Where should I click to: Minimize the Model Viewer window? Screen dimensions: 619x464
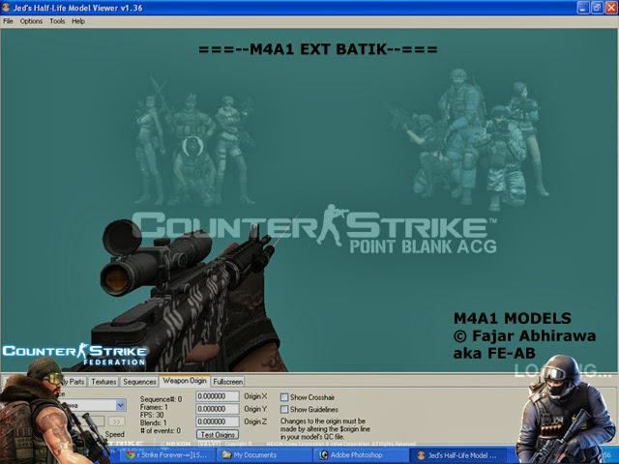pyautogui.click(x=583, y=8)
